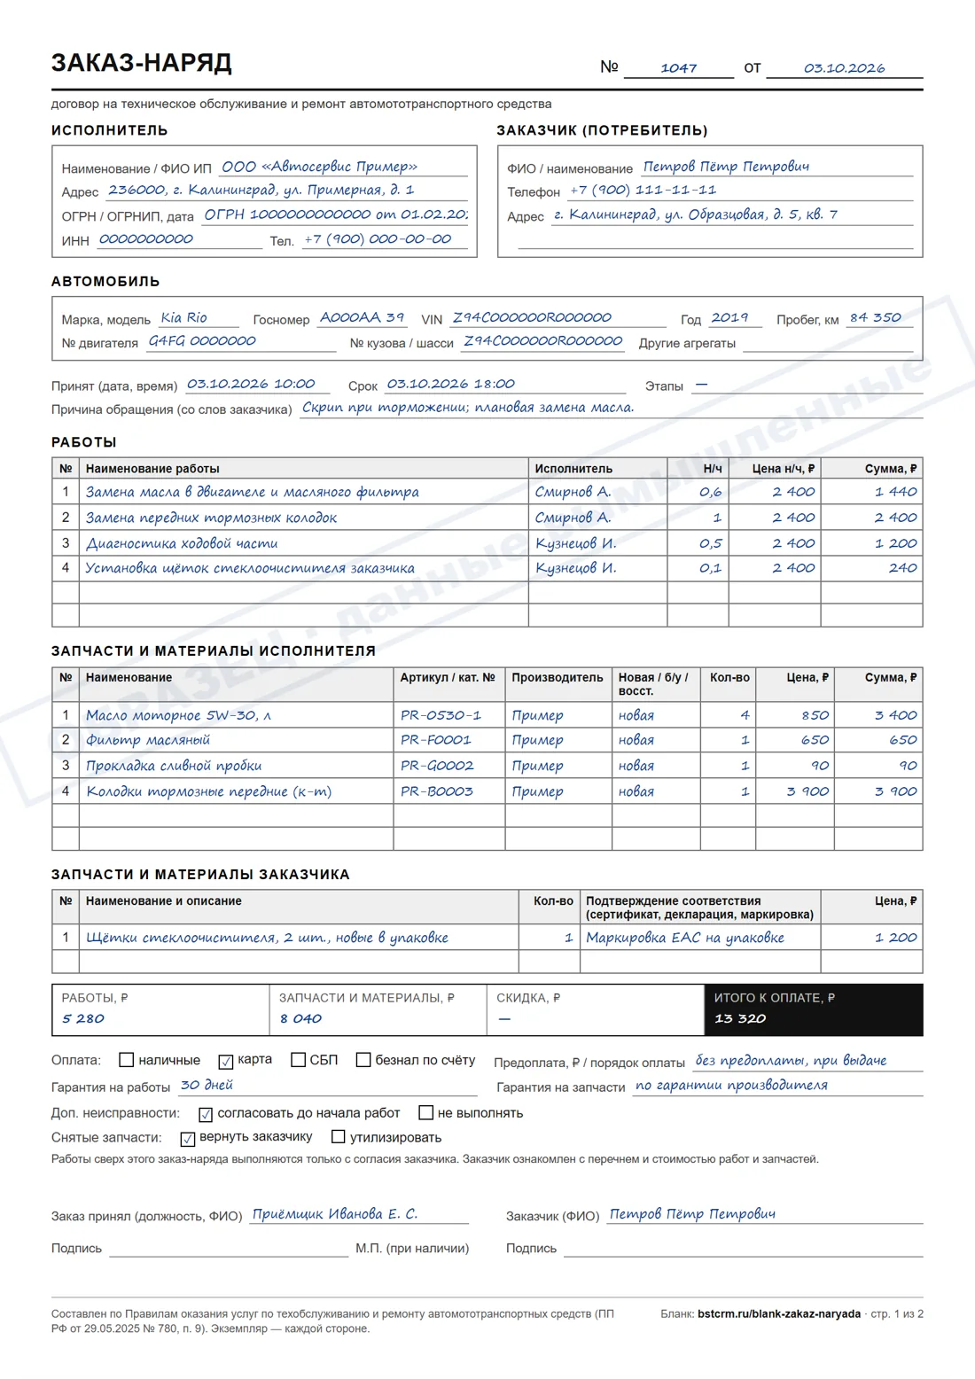This screenshot has height=1379, width=975.
Task: Click the contractor address field with «ул. Примерная»
Action: click(286, 190)
